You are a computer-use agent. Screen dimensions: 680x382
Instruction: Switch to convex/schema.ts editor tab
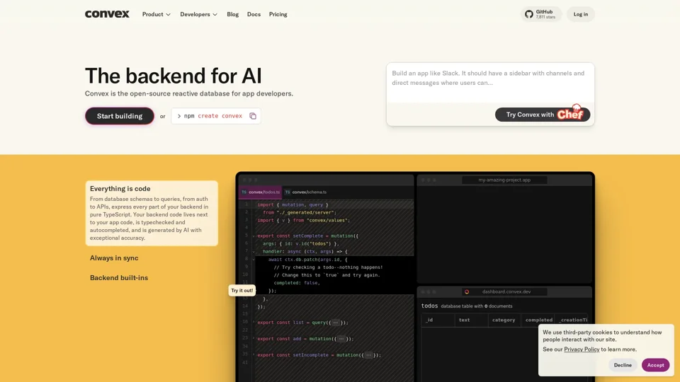tap(306, 192)
